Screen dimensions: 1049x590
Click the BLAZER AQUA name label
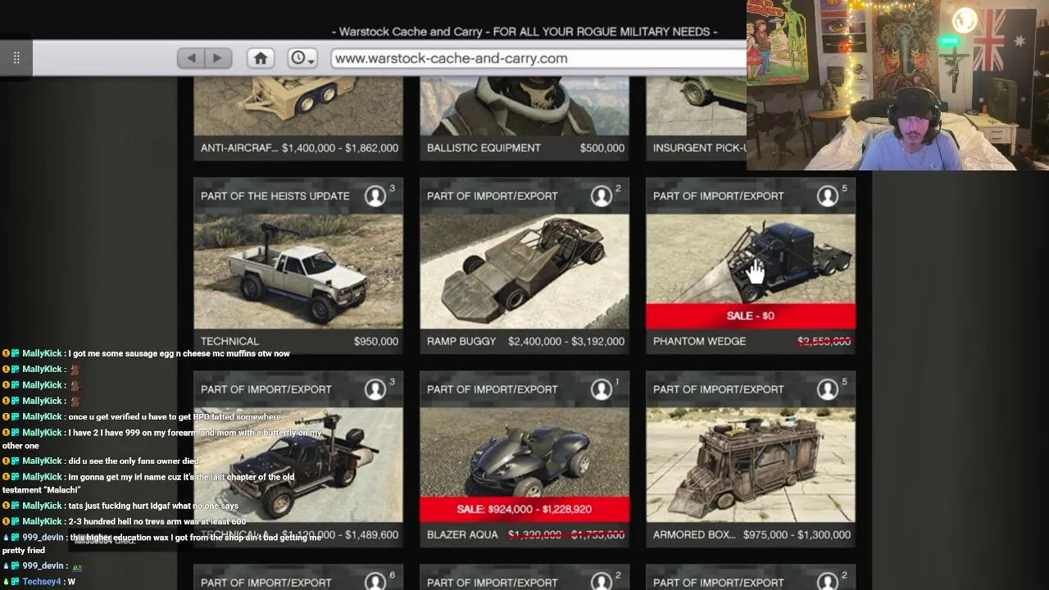tap(462, 535)
